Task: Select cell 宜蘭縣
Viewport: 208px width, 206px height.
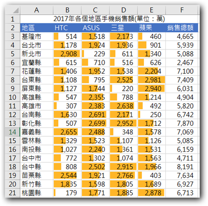Action: pos(37,62)
